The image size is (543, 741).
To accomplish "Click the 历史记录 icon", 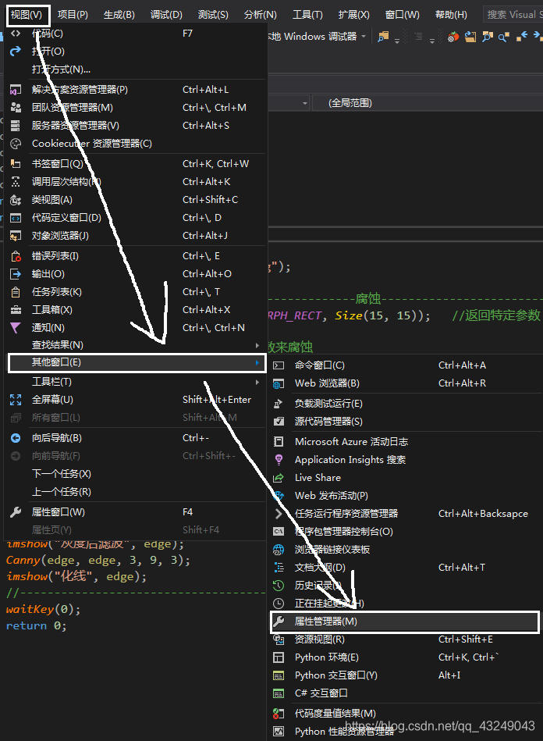I will point(279,585).
